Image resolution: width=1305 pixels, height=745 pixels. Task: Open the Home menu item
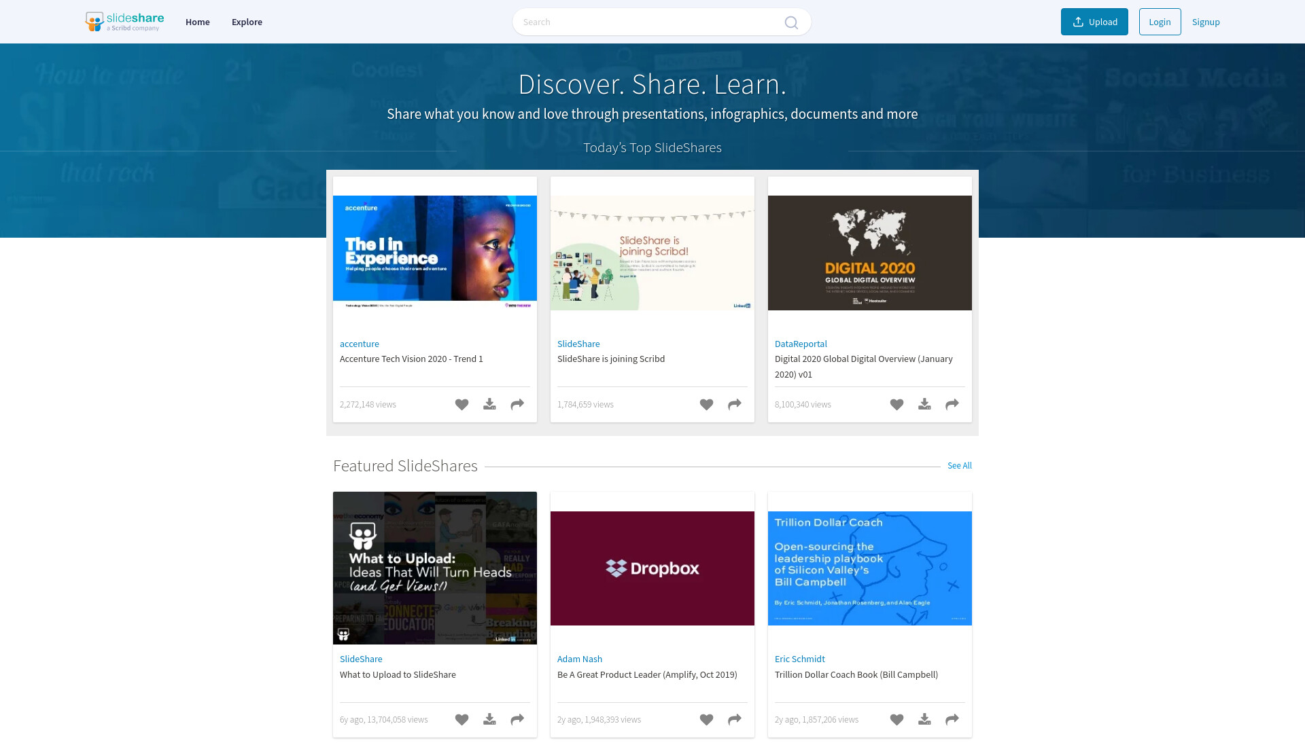(198, 22)
